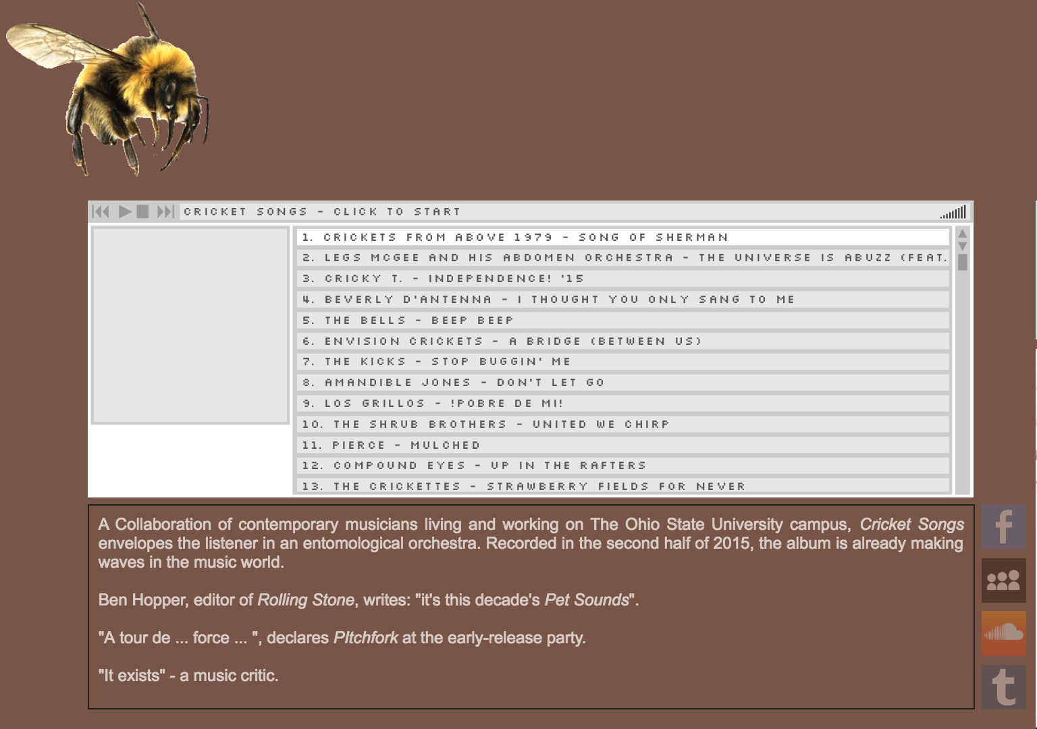Adjust the volume bars indicator

tap(953, 213)
